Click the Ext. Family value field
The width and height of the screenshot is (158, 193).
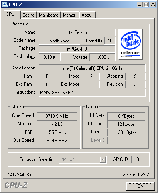(47, 85)
